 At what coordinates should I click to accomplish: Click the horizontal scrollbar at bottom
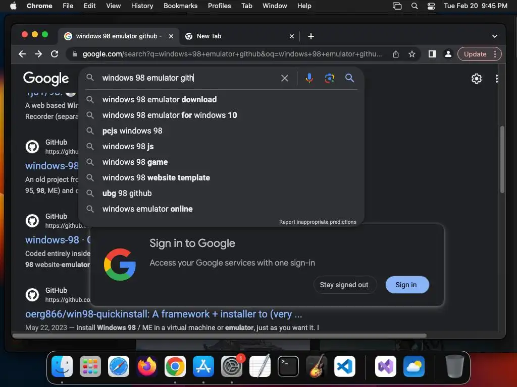tap(220, 336)
